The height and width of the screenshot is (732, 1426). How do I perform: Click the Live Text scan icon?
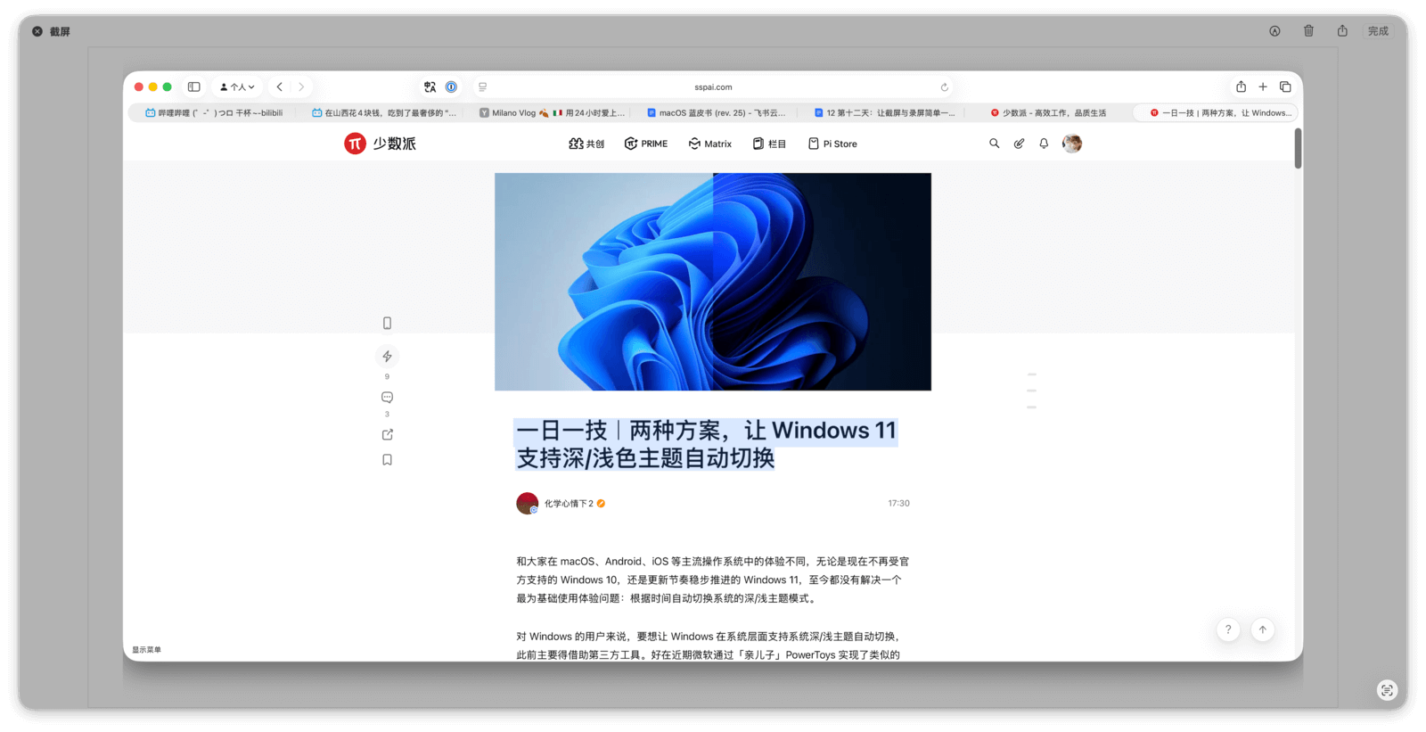tap(1386, 690)
